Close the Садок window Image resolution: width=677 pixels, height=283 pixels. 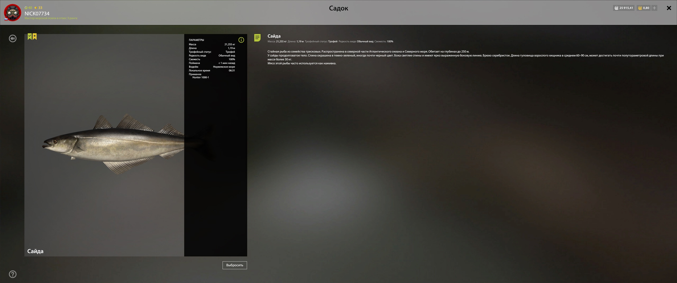click(x=669, y=8)
